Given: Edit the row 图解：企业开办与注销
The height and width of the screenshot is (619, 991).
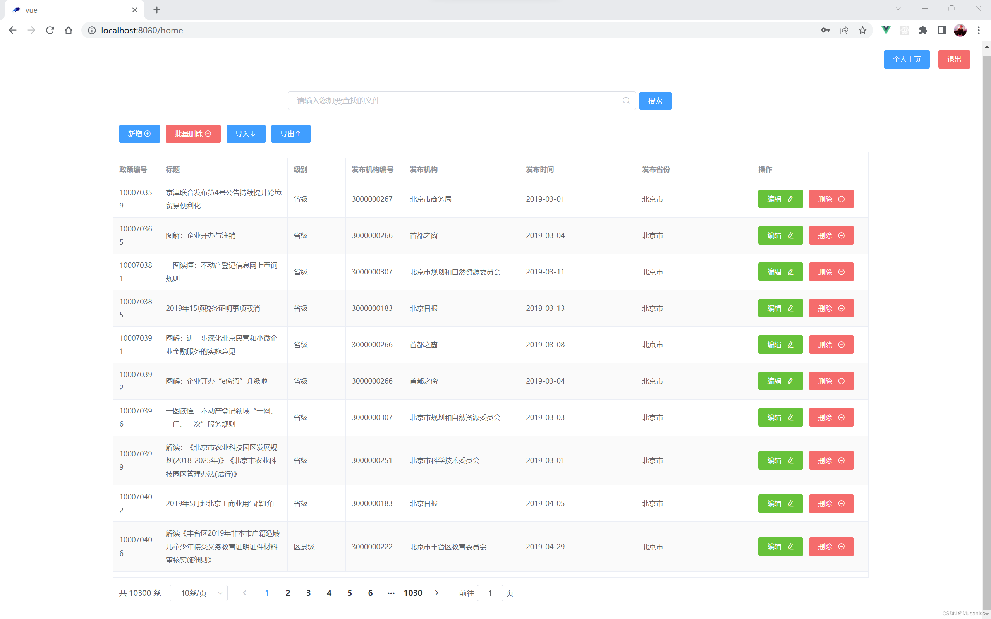Looking at the screenshot, I should point(780,235).
